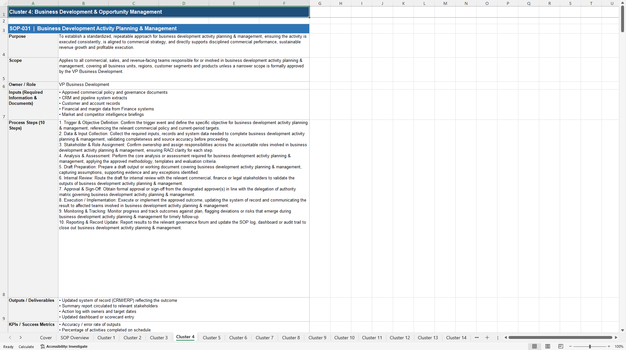Select the active Cluster 4 tab

[x=185, y=337]
